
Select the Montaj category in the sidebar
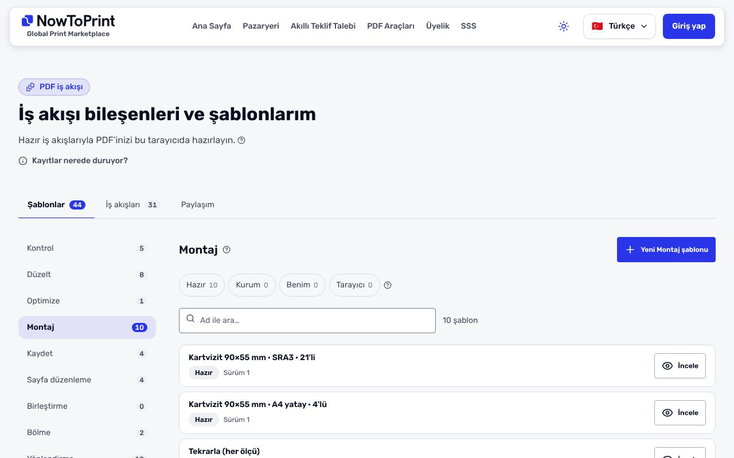(87, 327)
